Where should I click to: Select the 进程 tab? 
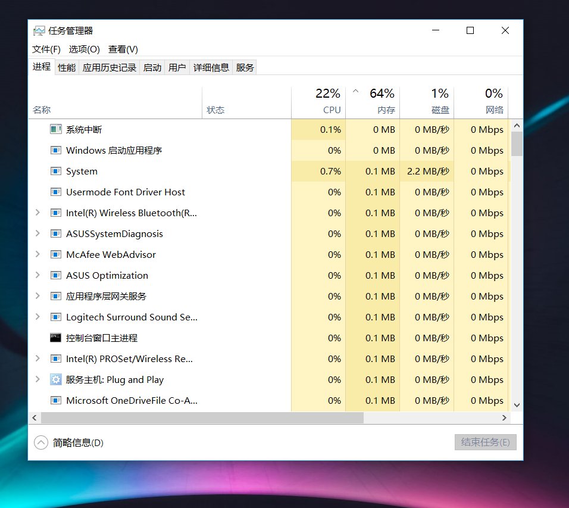[x=42, y=67]
